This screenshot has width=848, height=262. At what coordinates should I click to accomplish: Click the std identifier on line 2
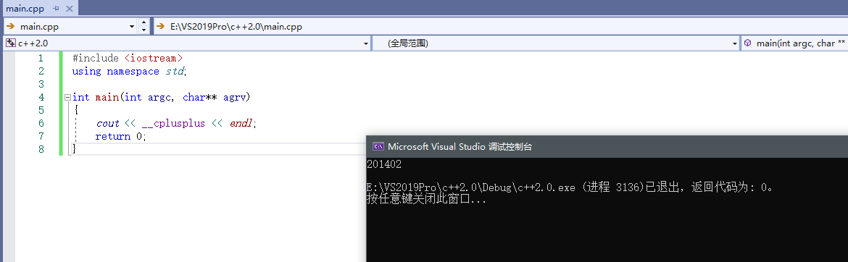pyautogui.click(x=175, y=72)
